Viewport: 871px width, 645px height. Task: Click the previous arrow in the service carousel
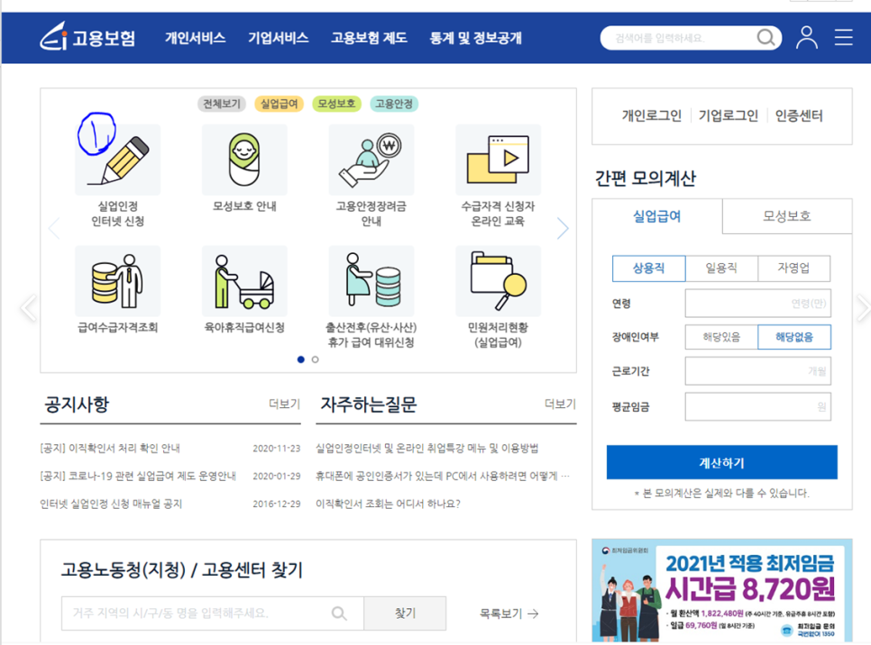[x=54, y=228]
